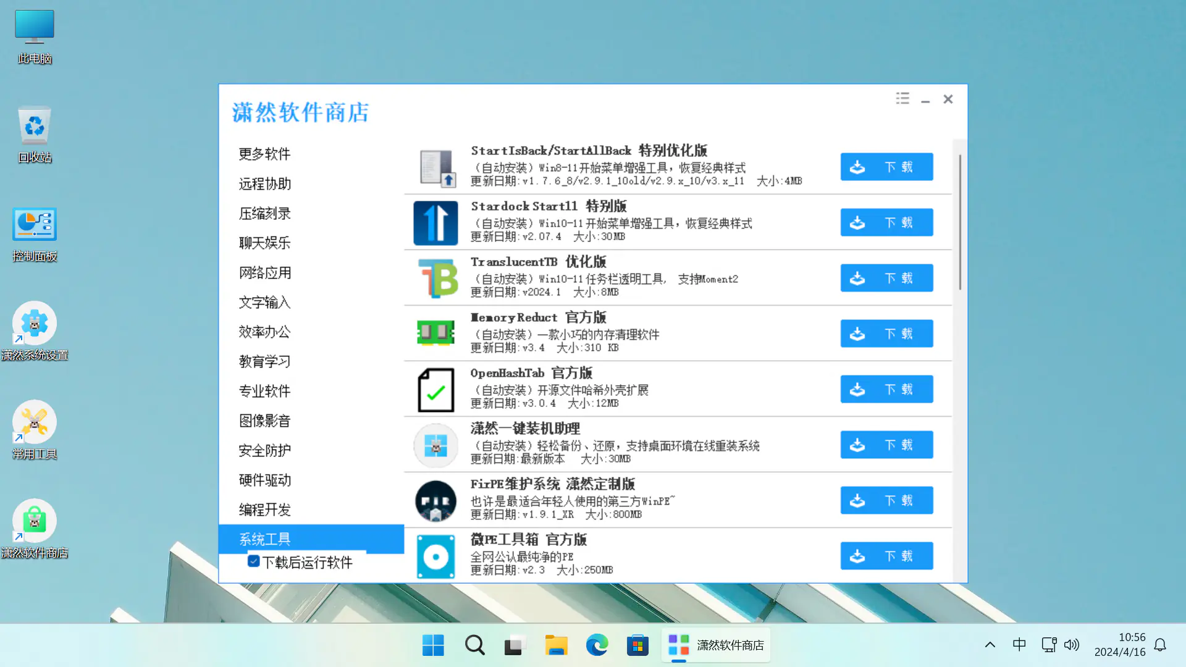Image resolution: width=1186 pixels, height=667 pixels.
Task: Open the list menu icon in title bar
Action: pos(902,99)
